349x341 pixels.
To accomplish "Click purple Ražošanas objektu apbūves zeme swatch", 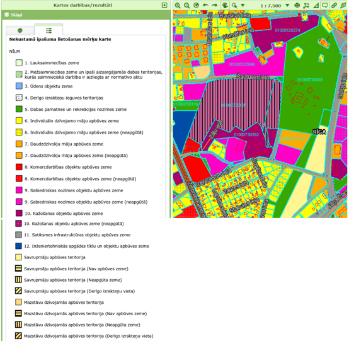I will tap(19, 214).
